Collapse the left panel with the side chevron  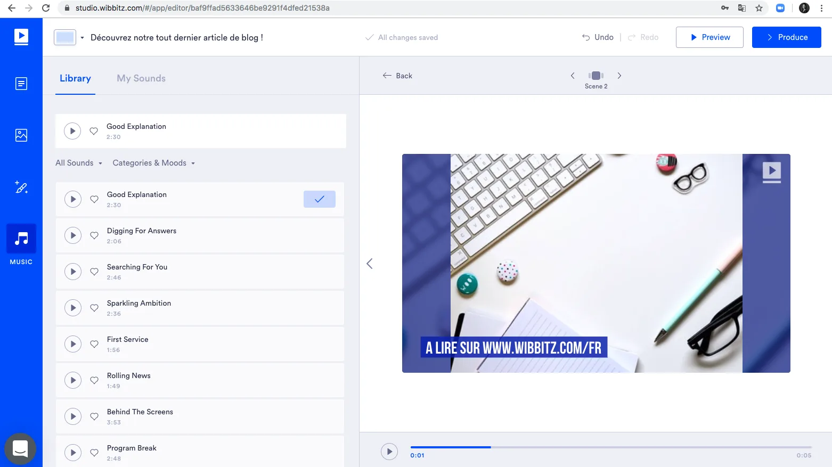pyautogui.click(x=370, y=264)
